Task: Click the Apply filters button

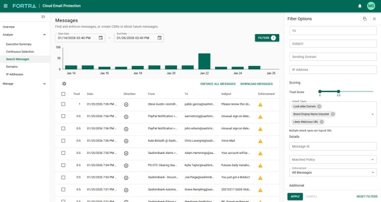Action: [x=295, y=197]
